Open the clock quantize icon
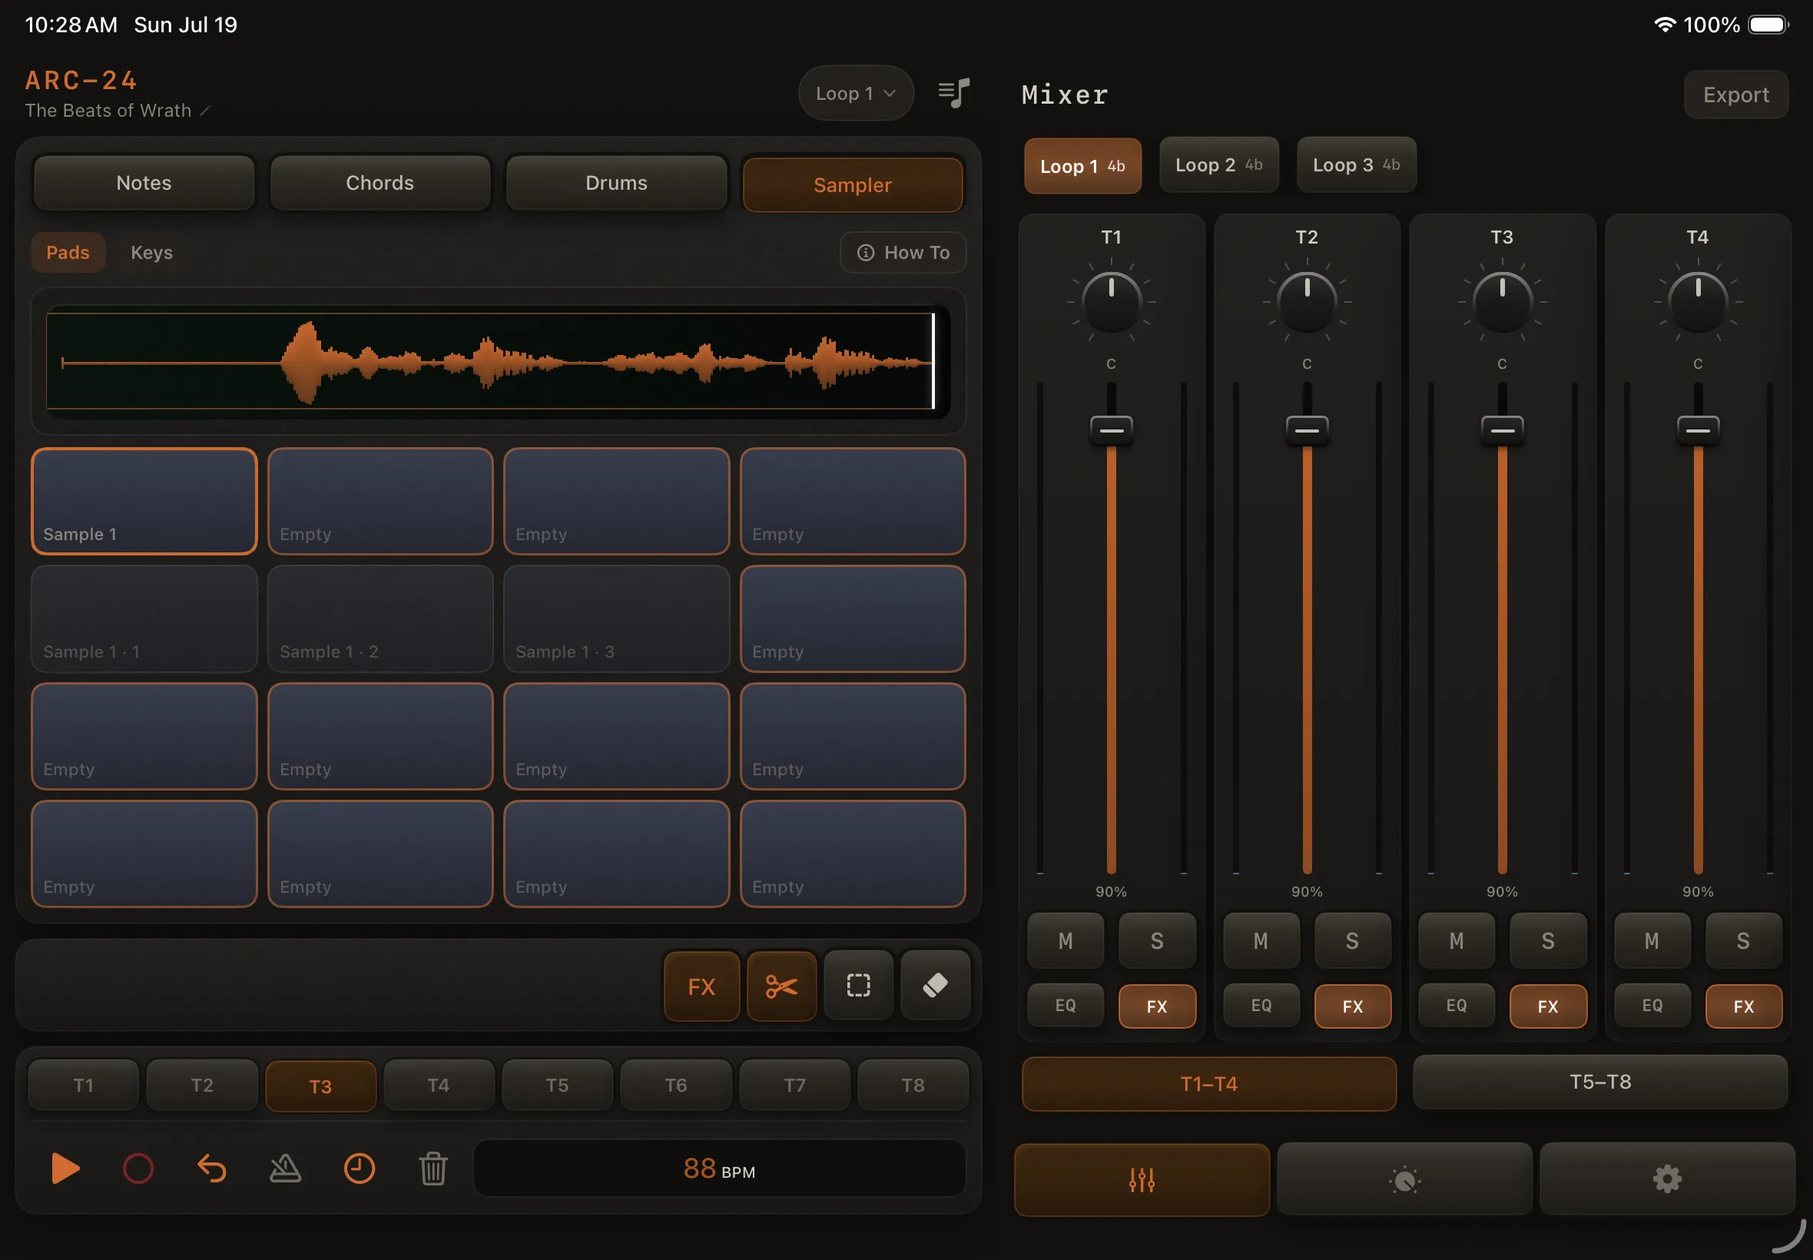 point(359,1169)
